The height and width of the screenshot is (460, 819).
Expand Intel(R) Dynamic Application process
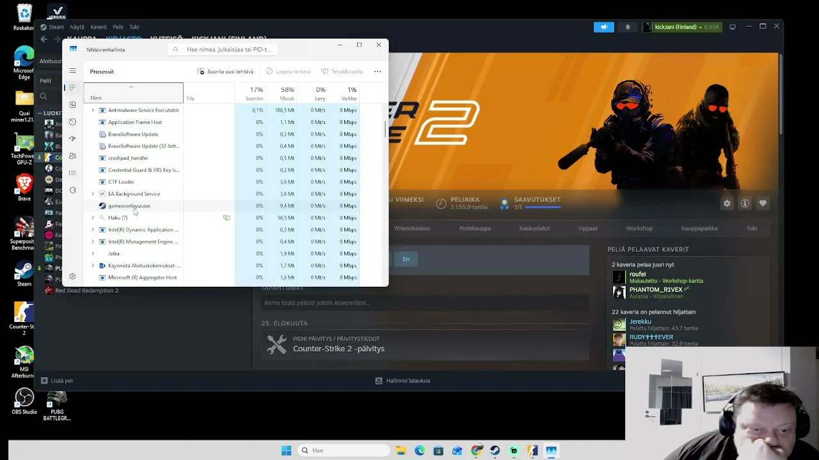[x=93, y=230]
